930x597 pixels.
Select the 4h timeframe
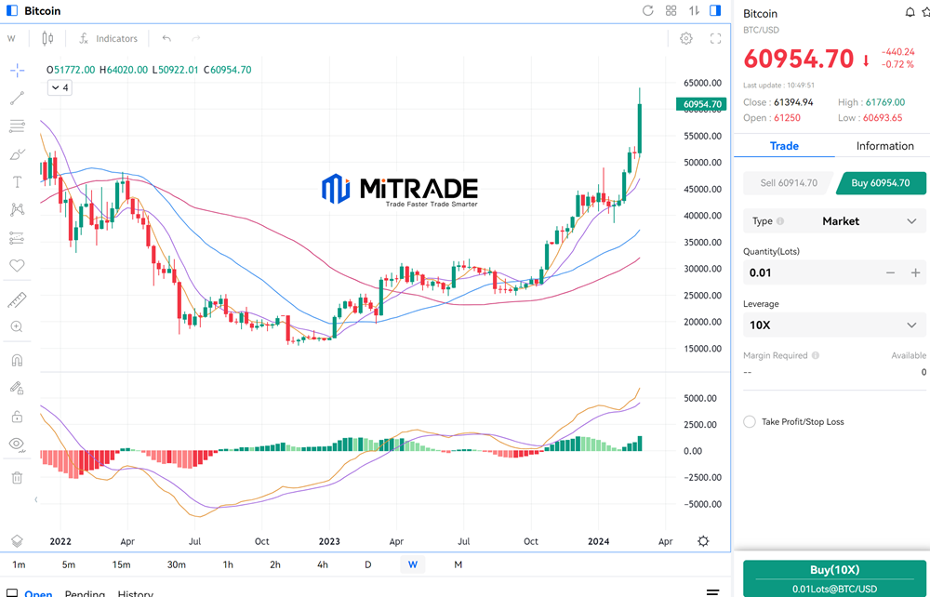(x=323, y=564)
